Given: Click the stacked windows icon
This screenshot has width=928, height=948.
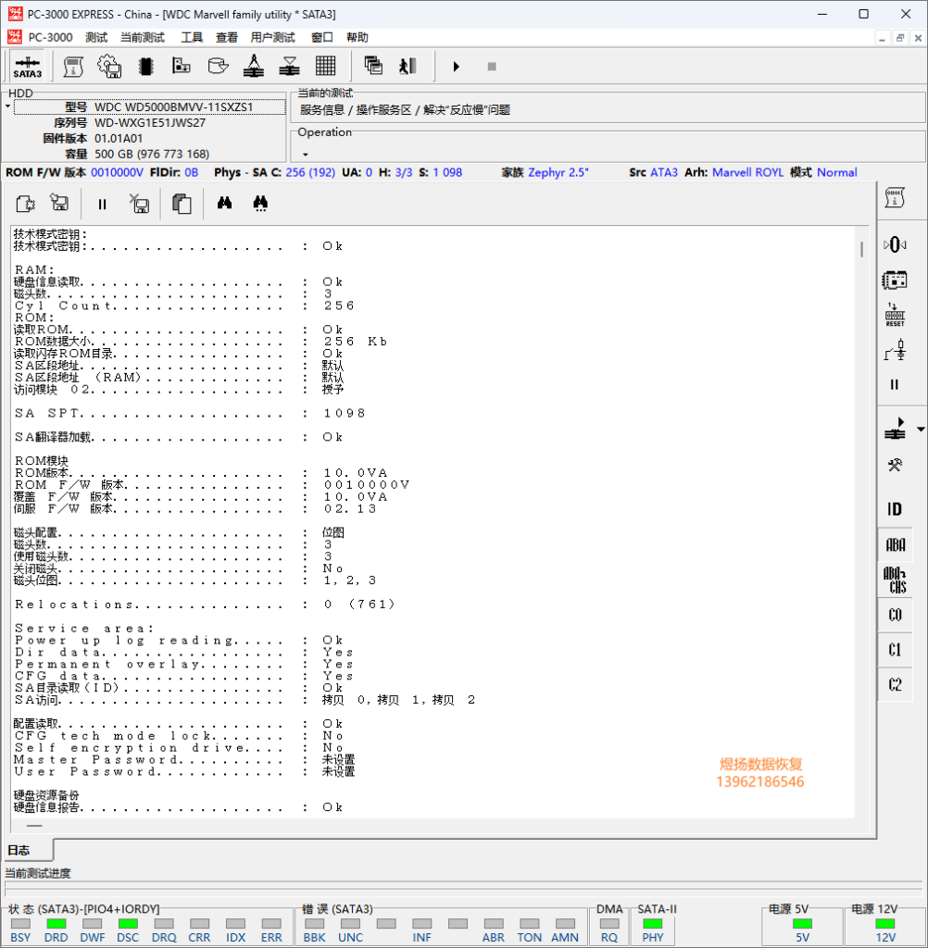Looking at the screenshot, I should (373, 66).
